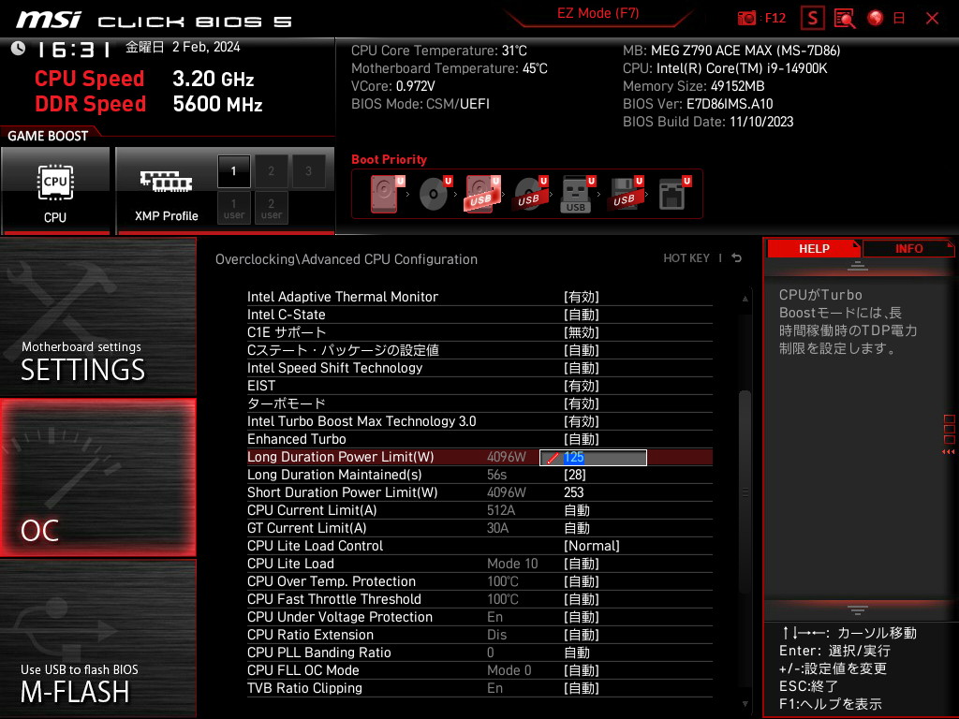Viewport: 959px width, 719px height.
Task: Open the CPU Lite Load Control Normal value
Action: (592, 546)
